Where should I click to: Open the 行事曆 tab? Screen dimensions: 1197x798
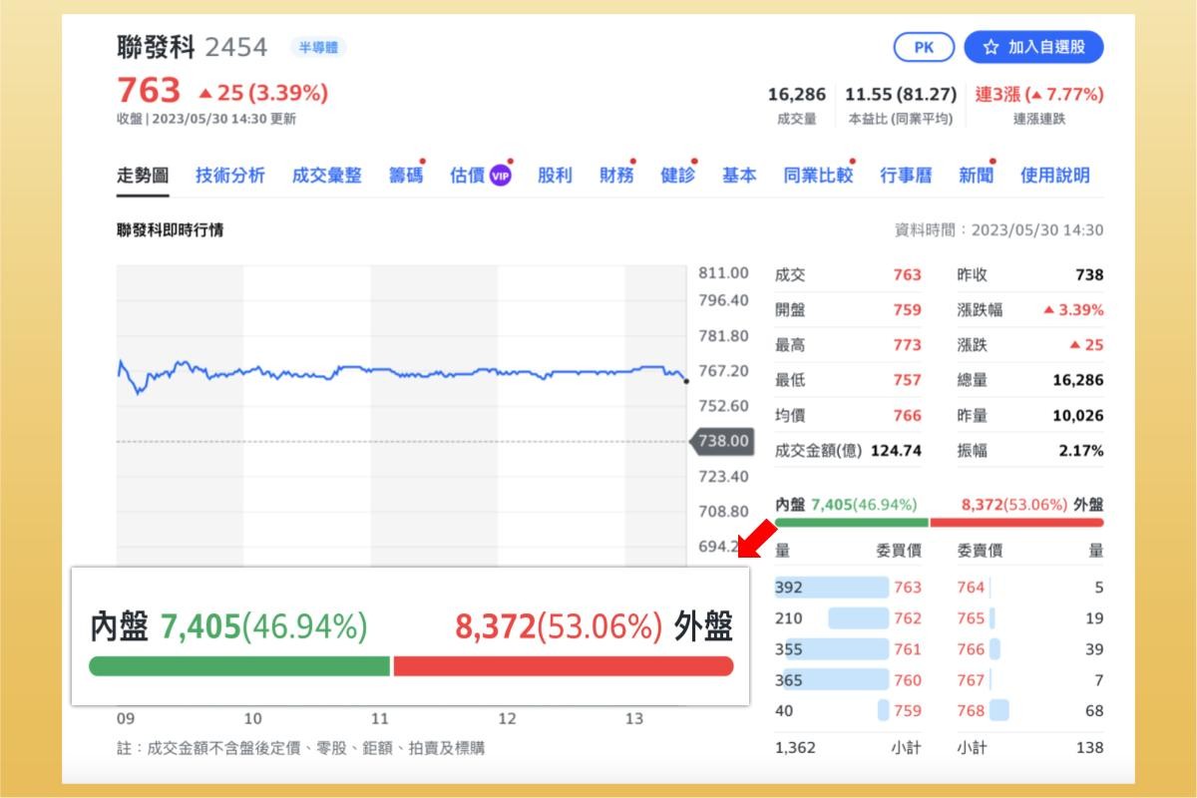[906, 176]
